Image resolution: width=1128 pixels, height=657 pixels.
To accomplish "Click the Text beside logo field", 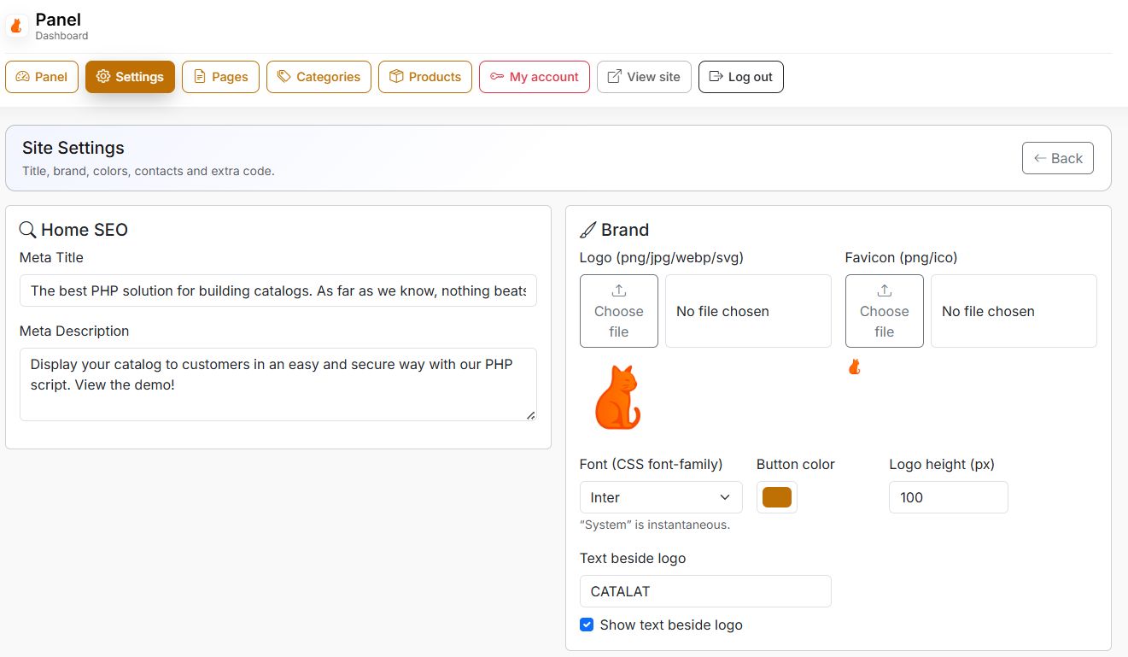I will pos(704,591).
